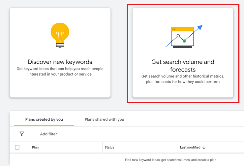This screenshot has height=166, width=244.
Task: Tick the select-all plans checkbox
Action: pos(17,147)
